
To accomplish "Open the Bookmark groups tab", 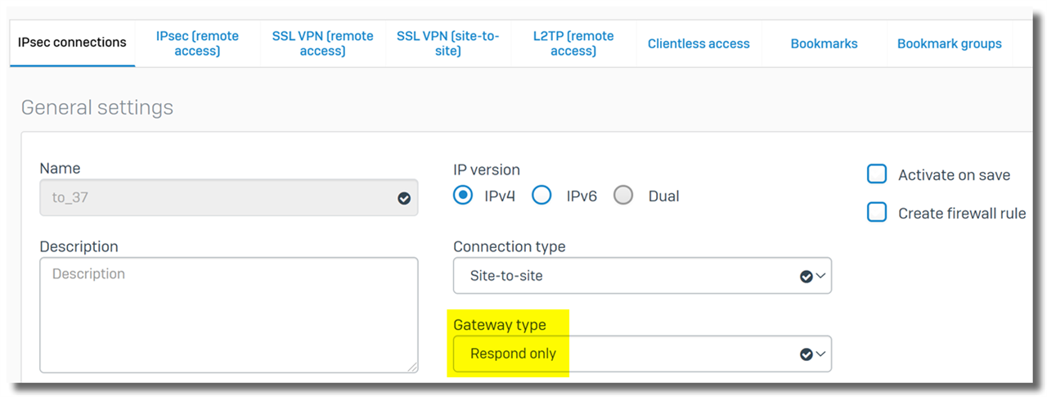I will (949, 43).
